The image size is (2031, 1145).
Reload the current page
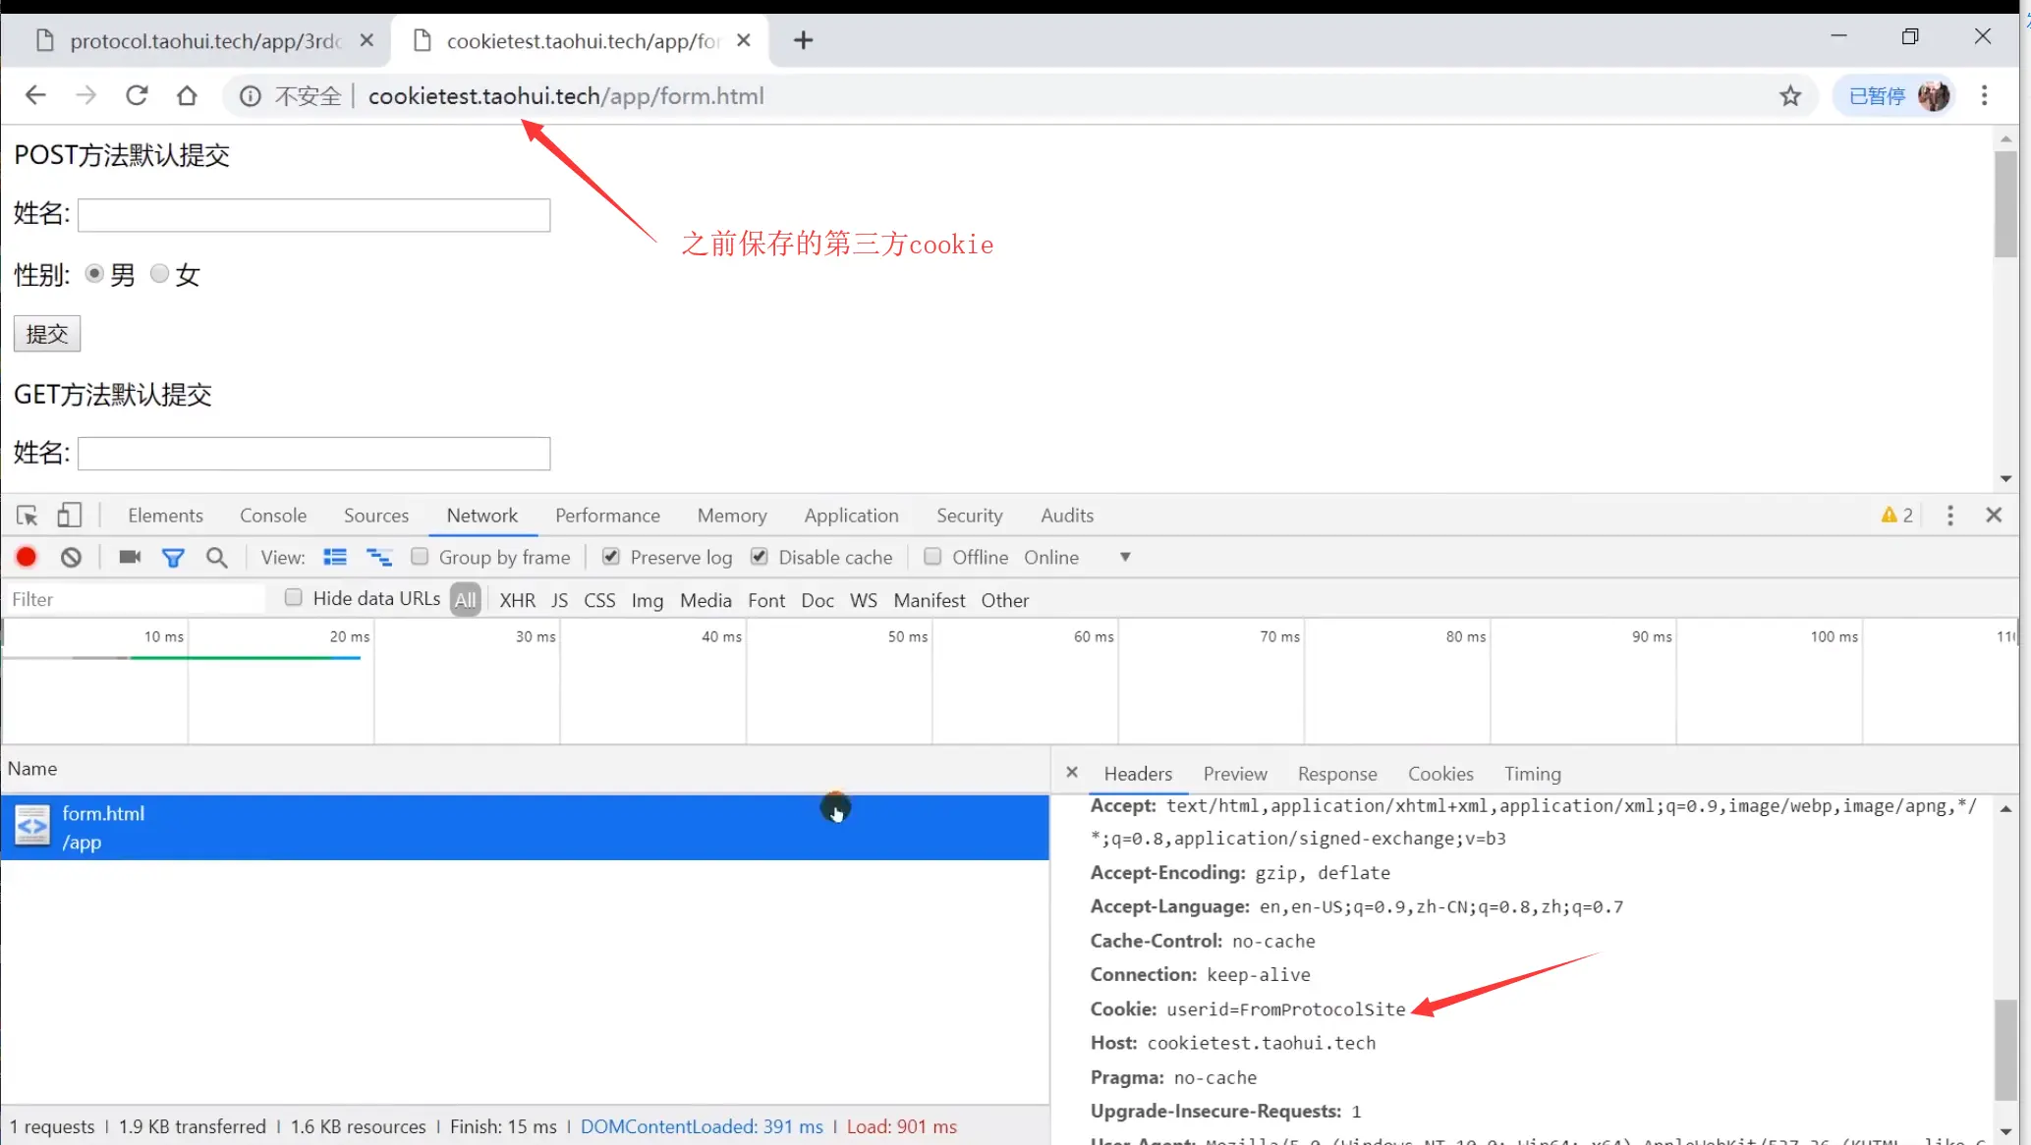coord(137,96)
